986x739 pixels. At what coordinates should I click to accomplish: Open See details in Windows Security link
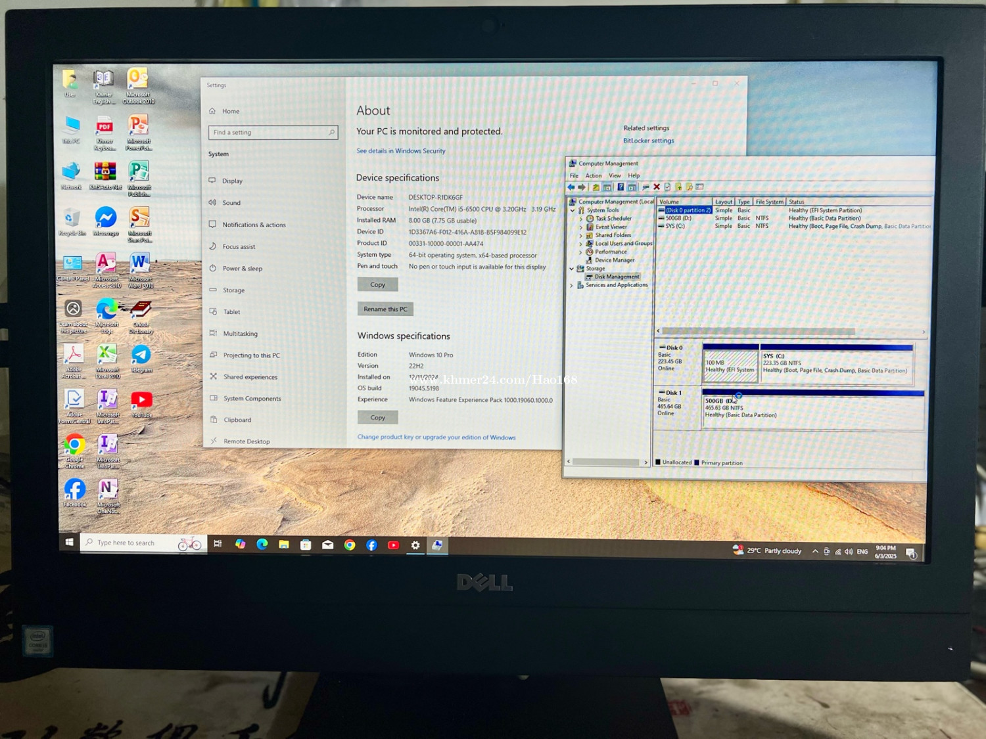(401, 151)
